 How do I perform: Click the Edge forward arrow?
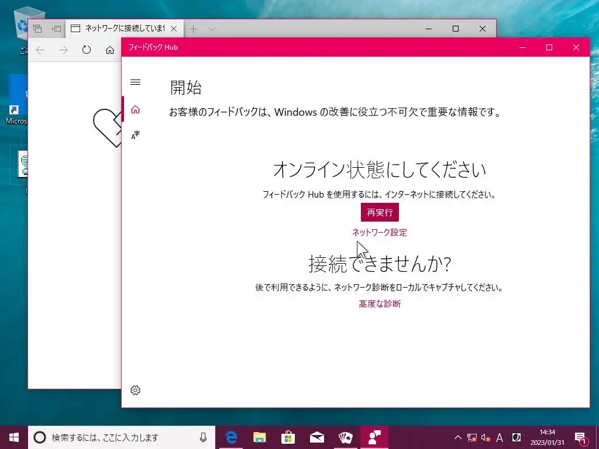pos(63,50)
